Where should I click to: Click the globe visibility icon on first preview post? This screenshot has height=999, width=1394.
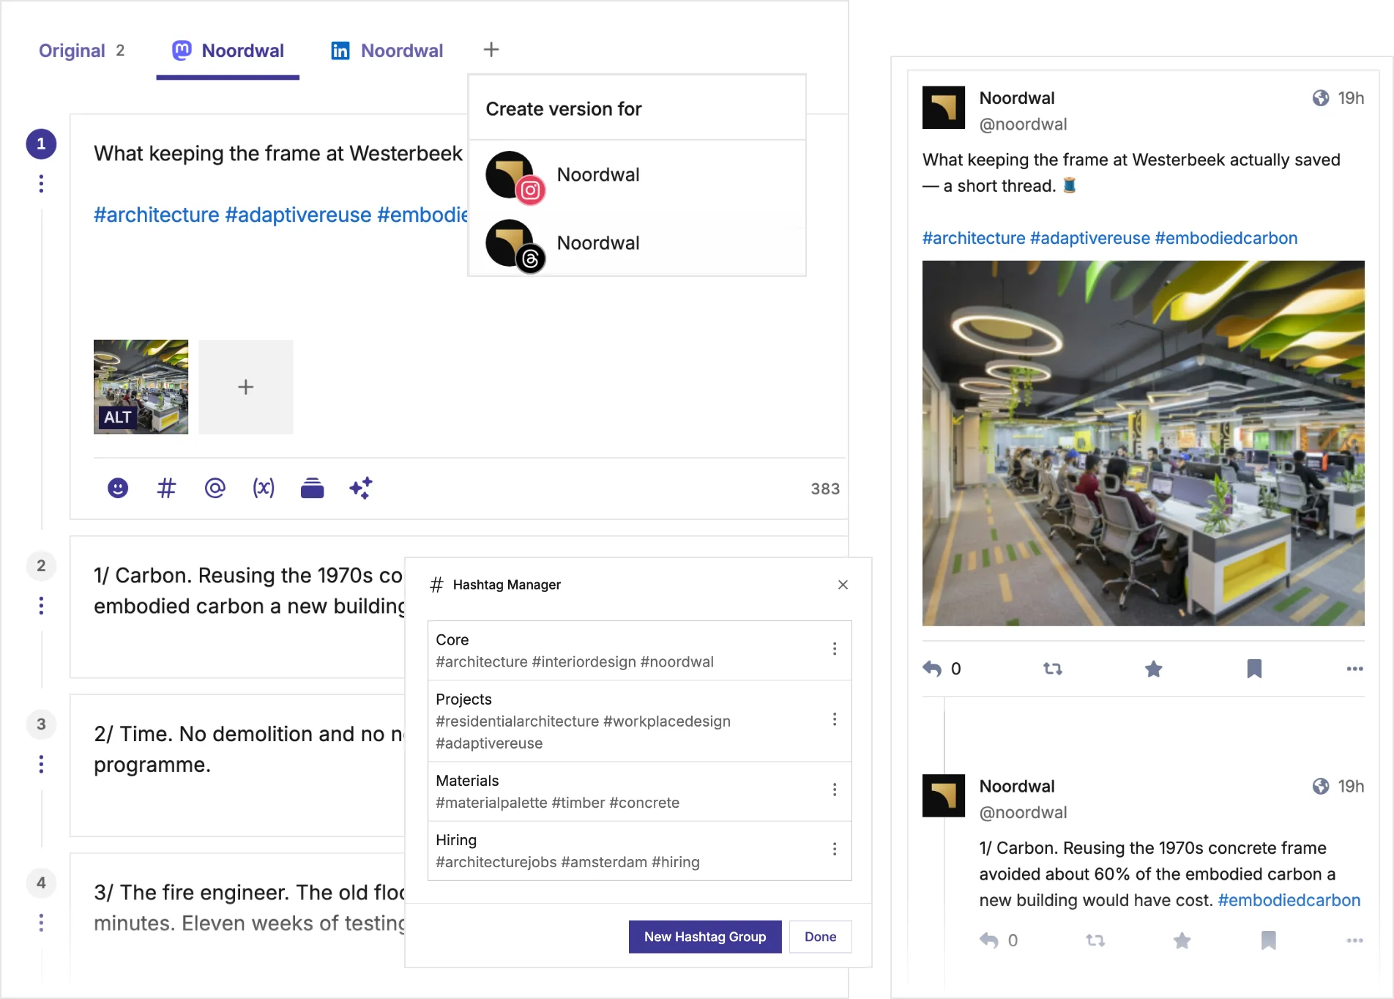point(1320,98)
